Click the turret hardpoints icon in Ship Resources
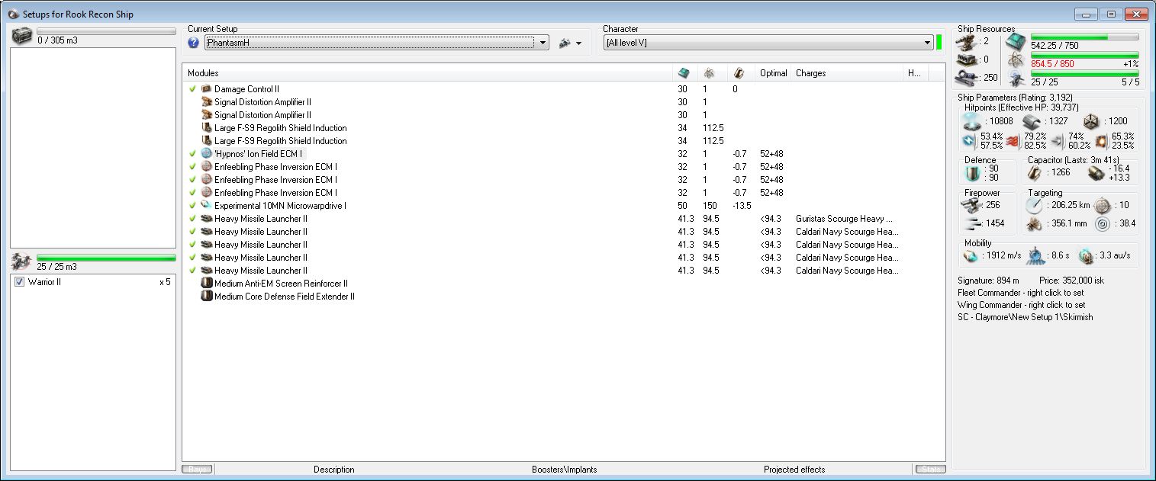 point(967,41)
